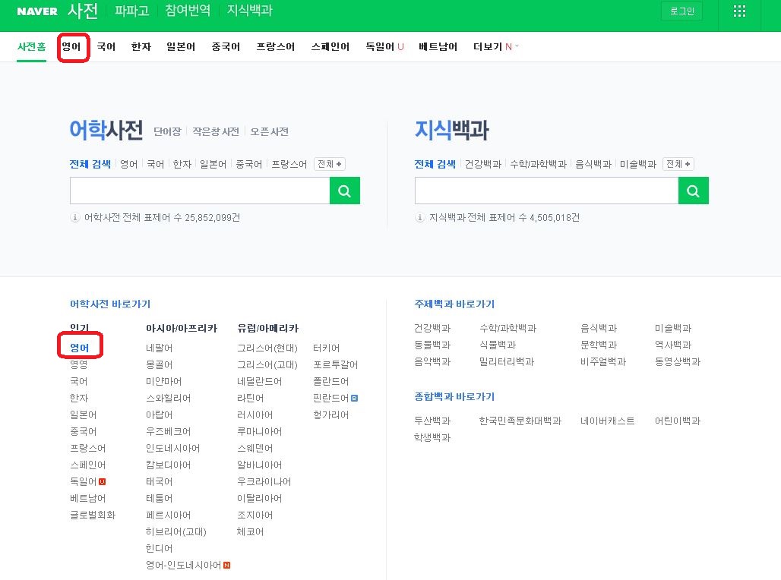Open 터키어 dictionary link

[326, 348]
